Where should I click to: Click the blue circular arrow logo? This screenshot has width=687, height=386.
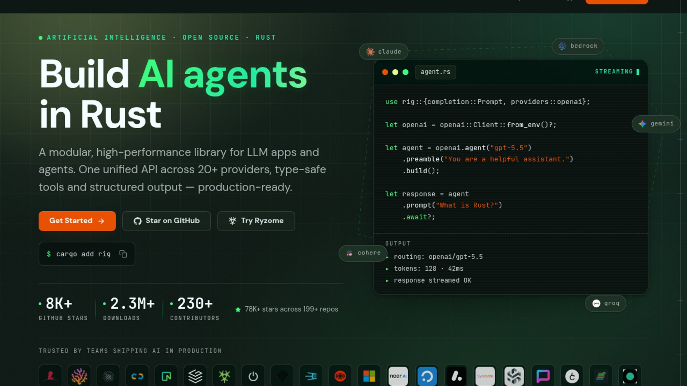[x=427, y=376]
